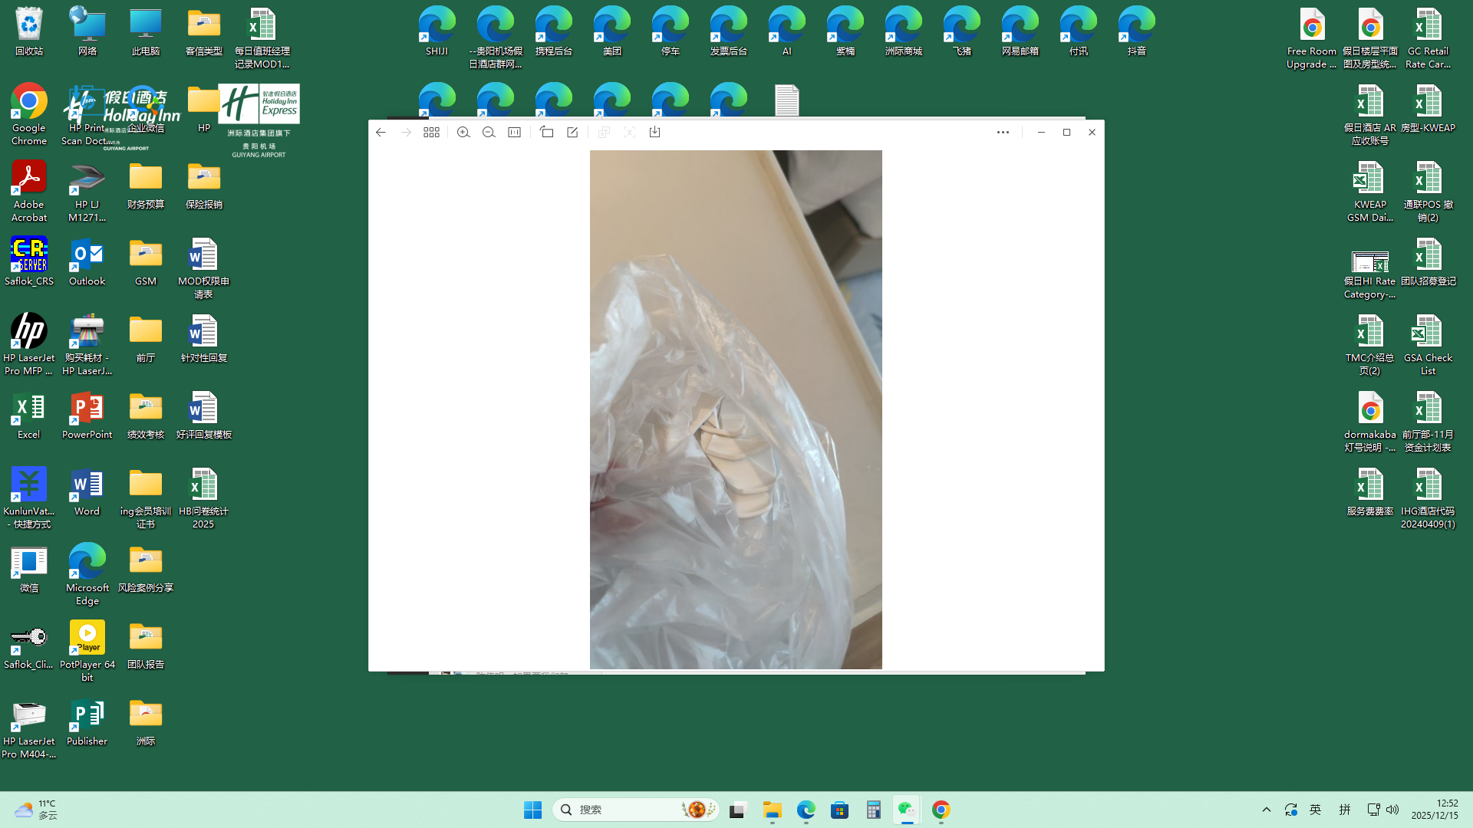Save image with download icon

654,132
